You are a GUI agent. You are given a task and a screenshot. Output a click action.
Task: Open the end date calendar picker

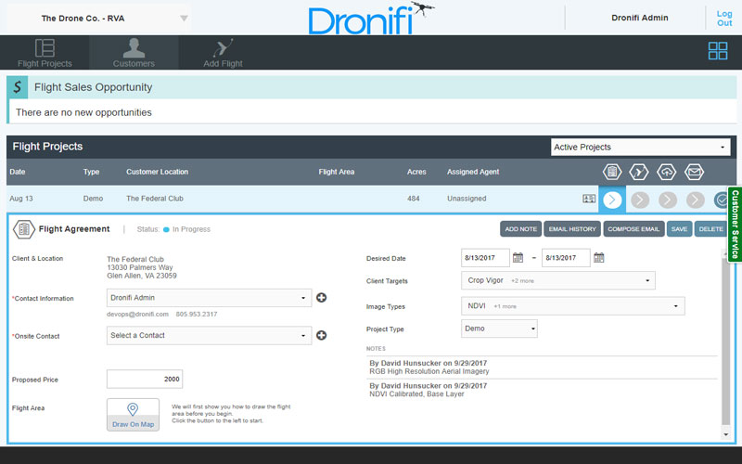(599, 258)
